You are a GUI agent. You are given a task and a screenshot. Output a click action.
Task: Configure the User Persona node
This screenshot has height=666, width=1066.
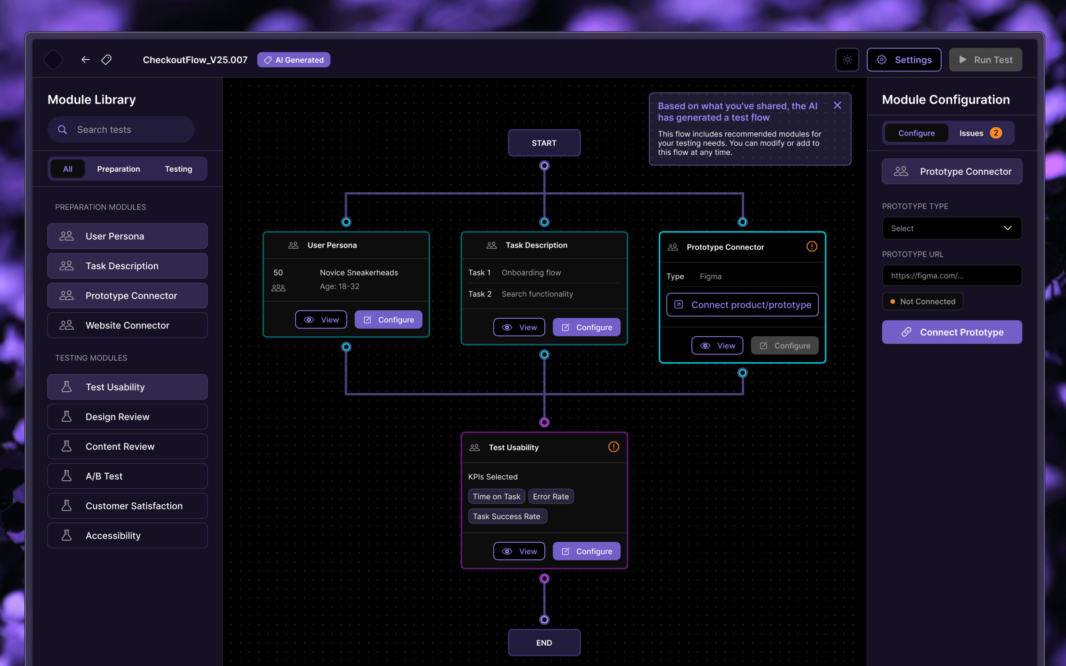(x=389, y=320)
